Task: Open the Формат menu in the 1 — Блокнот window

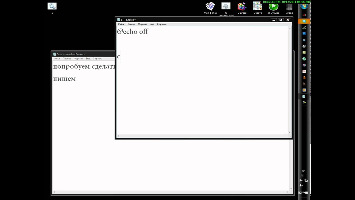Action: pyautogui.click(x=143, y=24)
